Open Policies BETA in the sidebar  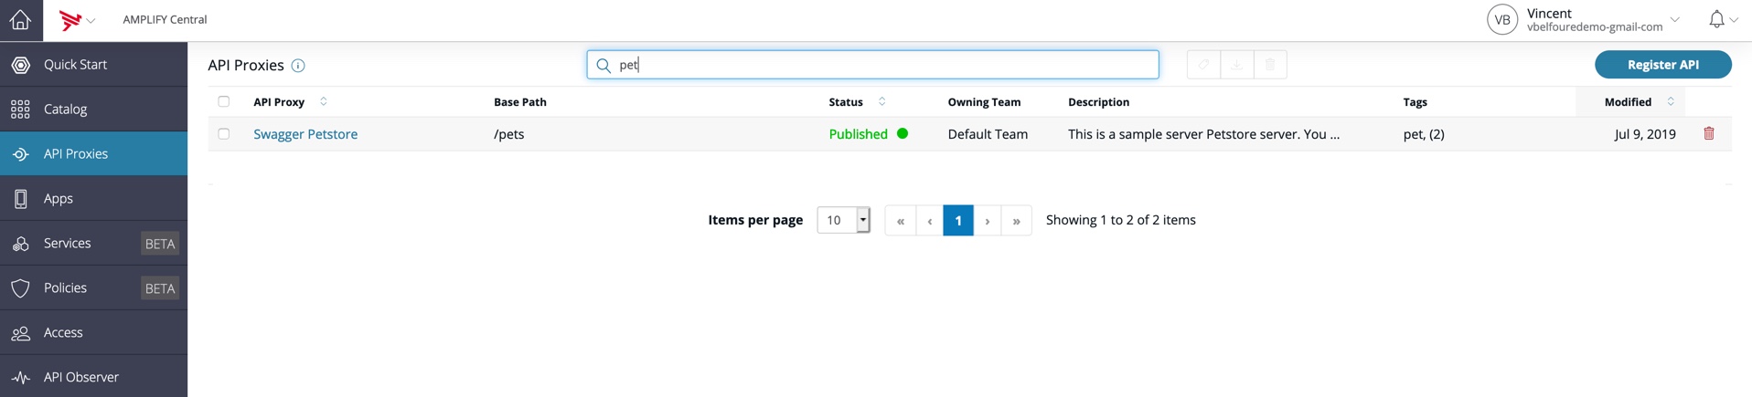93,287
